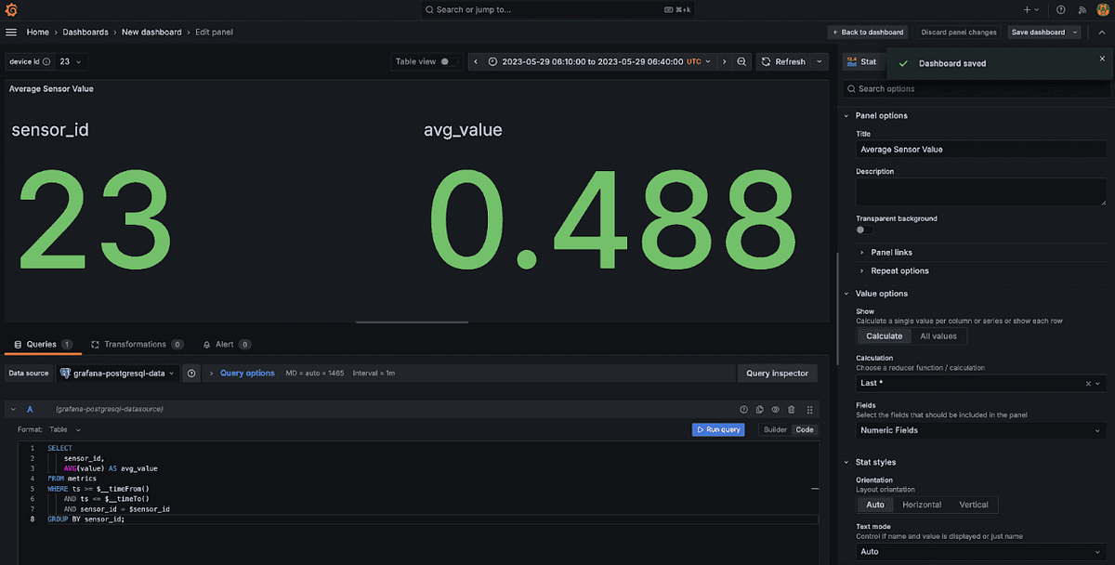Switch to the Transformations tab

click(137, 343)
